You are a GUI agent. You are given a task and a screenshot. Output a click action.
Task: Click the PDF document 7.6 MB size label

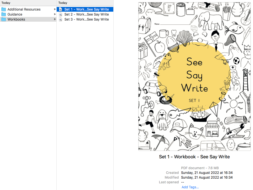200,168
